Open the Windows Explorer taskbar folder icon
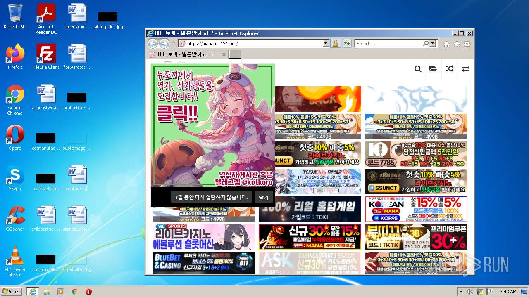529x297 pixels. [x=47, y=292]
